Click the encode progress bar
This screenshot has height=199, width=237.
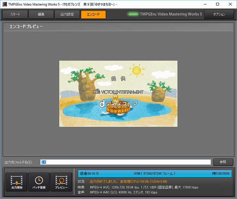coord(155,174)
